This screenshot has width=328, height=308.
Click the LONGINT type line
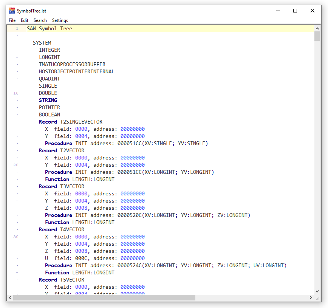coord(50,57)
